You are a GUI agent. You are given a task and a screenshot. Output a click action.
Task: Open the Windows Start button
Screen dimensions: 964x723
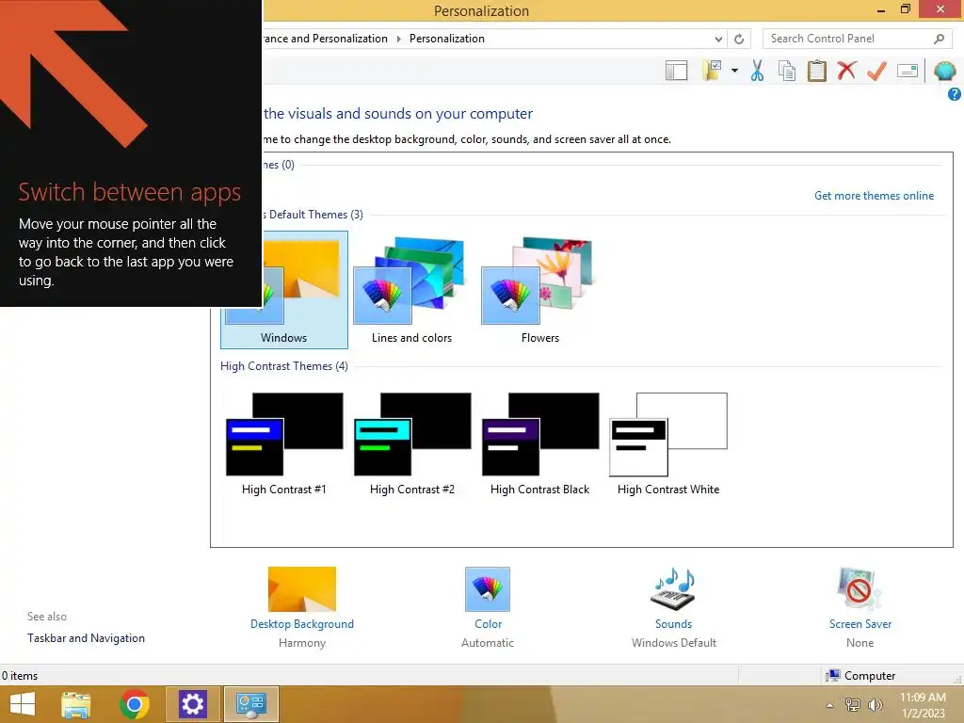coord(23,704)
